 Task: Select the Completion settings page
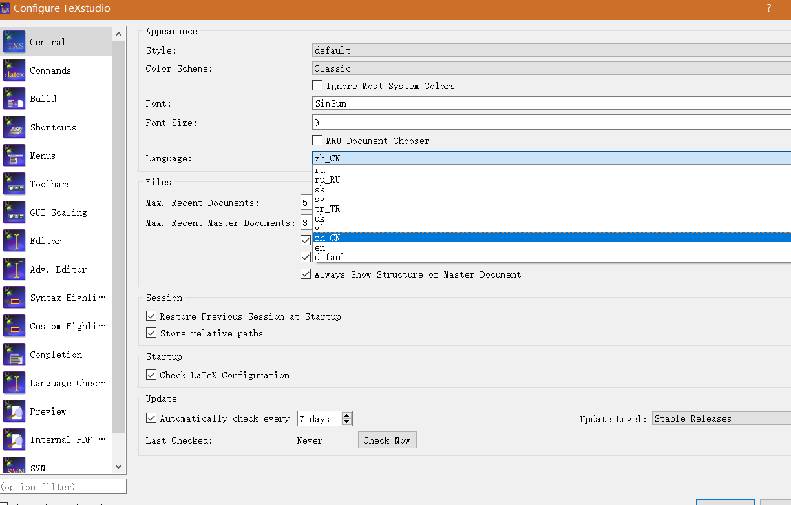click(56, 355)
